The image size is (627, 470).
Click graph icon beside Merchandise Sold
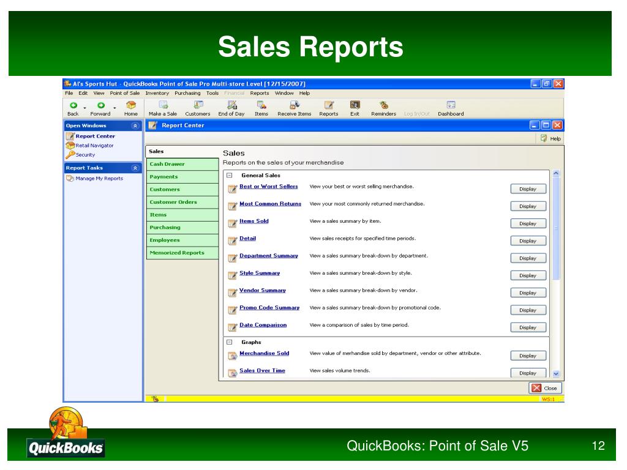[232, 356]
